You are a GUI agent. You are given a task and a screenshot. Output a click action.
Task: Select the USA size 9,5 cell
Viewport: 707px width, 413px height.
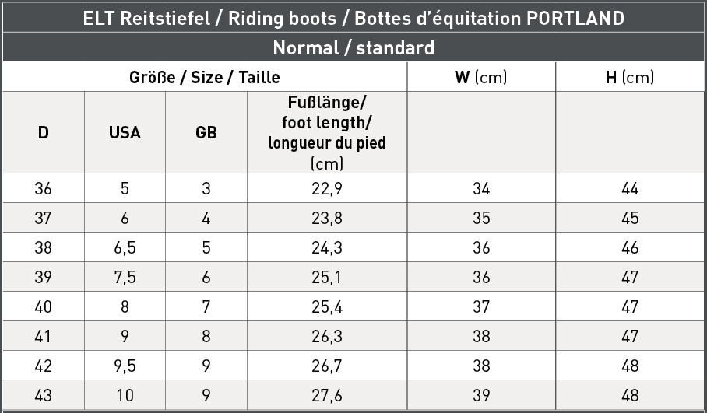click(125, 366)
